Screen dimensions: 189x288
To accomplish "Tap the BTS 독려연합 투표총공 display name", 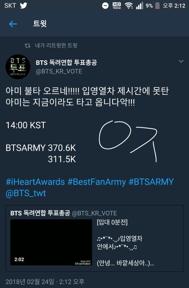I will point(66,63).
